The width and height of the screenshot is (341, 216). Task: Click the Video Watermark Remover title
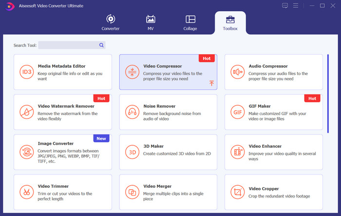[x=66, y=106]
